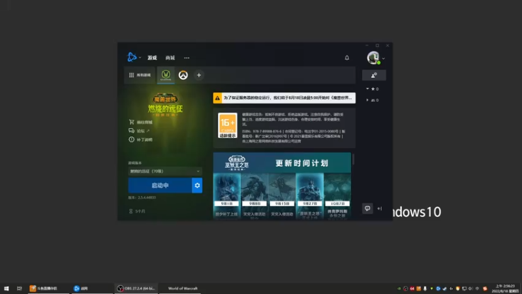Screen dimensions: 522x294
Task: Open the game version dropdown
Action: [165, 171]
